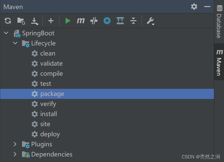This screenshot has width=224, height=162.
Task: Open Maven settings wrench dropdown
Action: (151, 21)
